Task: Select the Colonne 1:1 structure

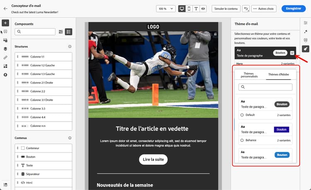Action: (x=44, y=57)
